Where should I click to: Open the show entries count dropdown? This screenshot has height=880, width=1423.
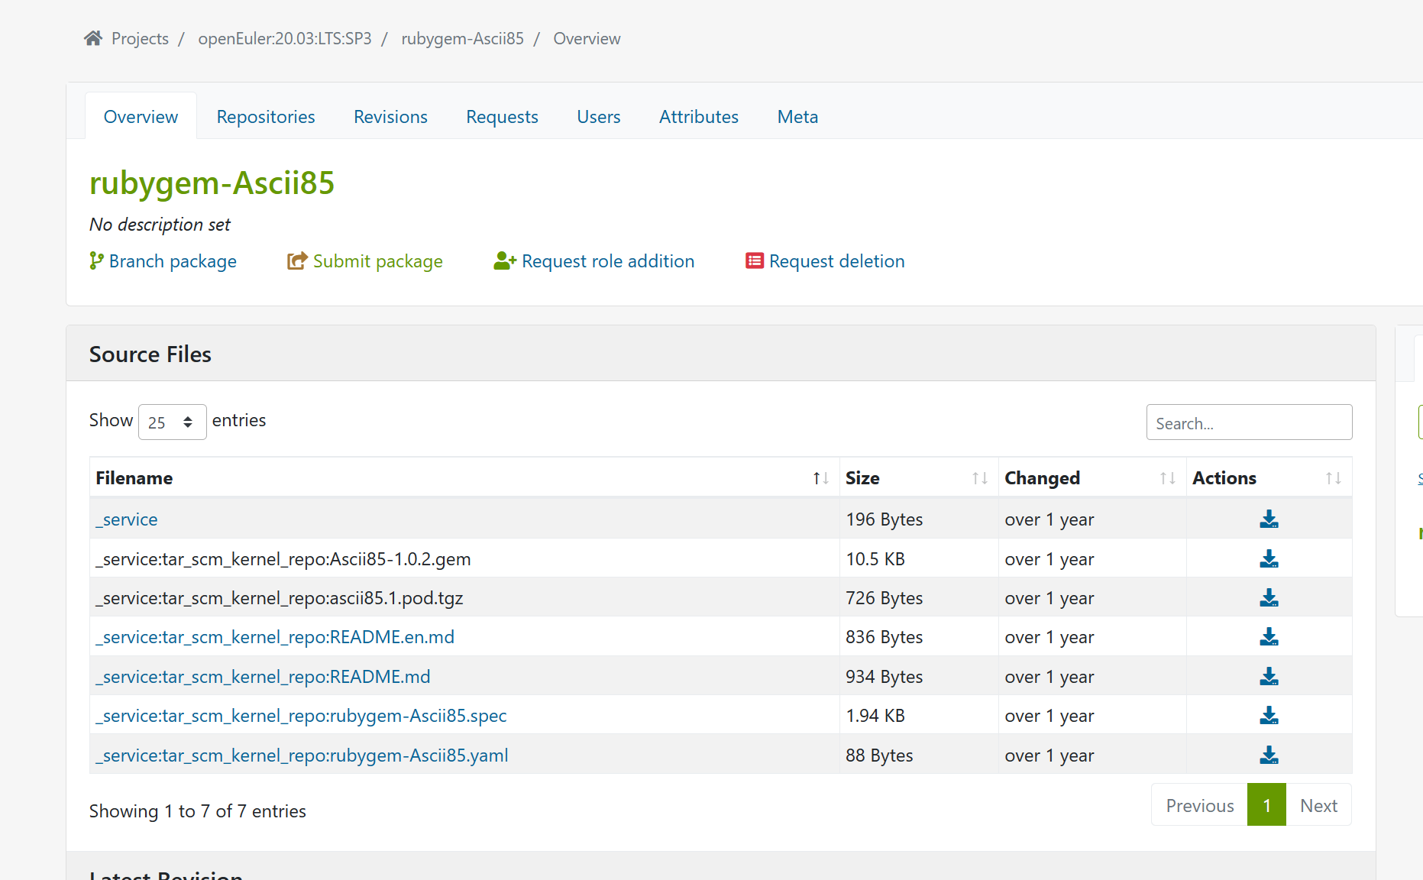pyautogui.click(x=172, y=422)
